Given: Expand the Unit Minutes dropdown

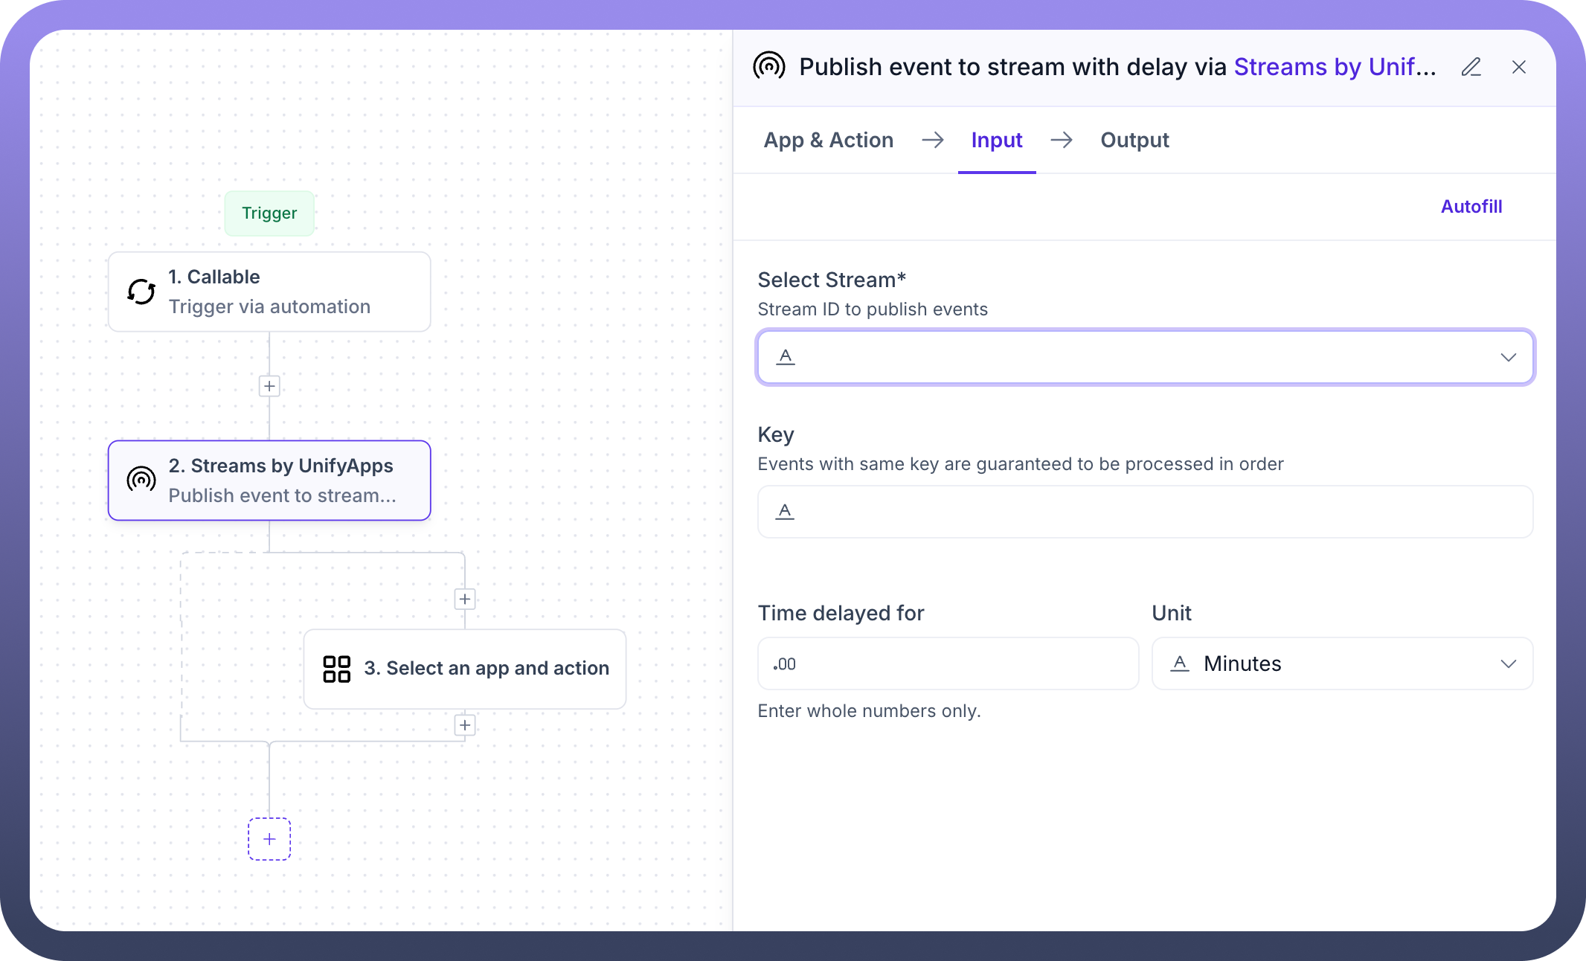Looking at the screenshot, I should point(1342,663).
